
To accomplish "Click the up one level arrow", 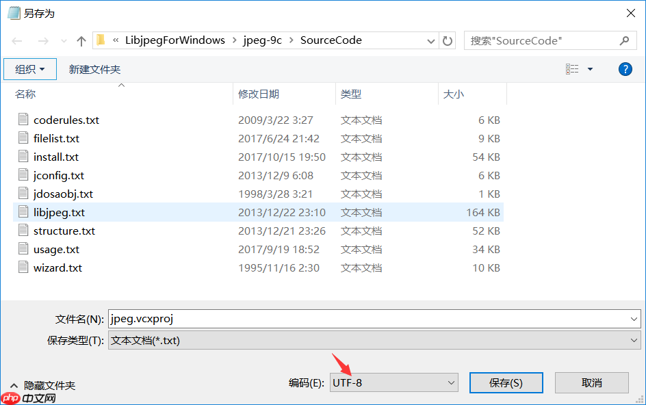I will point(81,40).
